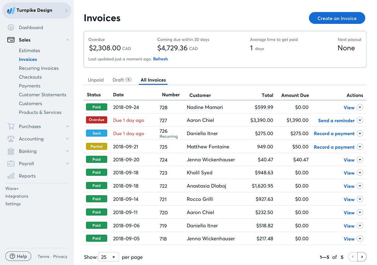Click the Turnpike Design logo icon
Viewport: 377px width, 265px height.
[11, 10]
